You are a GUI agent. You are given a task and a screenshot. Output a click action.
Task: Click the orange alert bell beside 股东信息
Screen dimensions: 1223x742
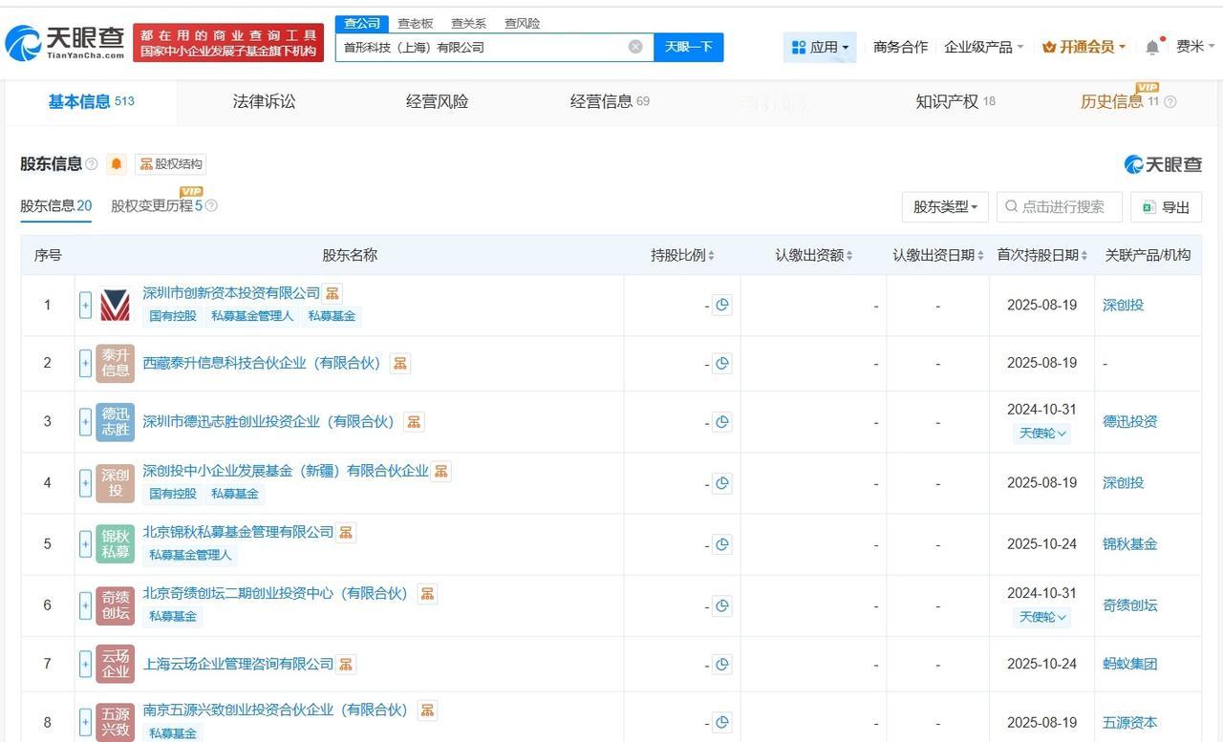coord(117,164)
